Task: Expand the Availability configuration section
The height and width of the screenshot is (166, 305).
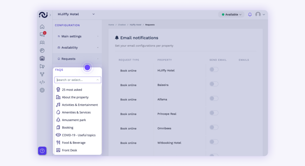Action: pos(77,47)
